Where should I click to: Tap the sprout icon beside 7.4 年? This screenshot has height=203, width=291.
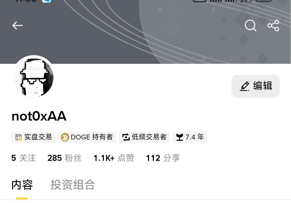179,137
